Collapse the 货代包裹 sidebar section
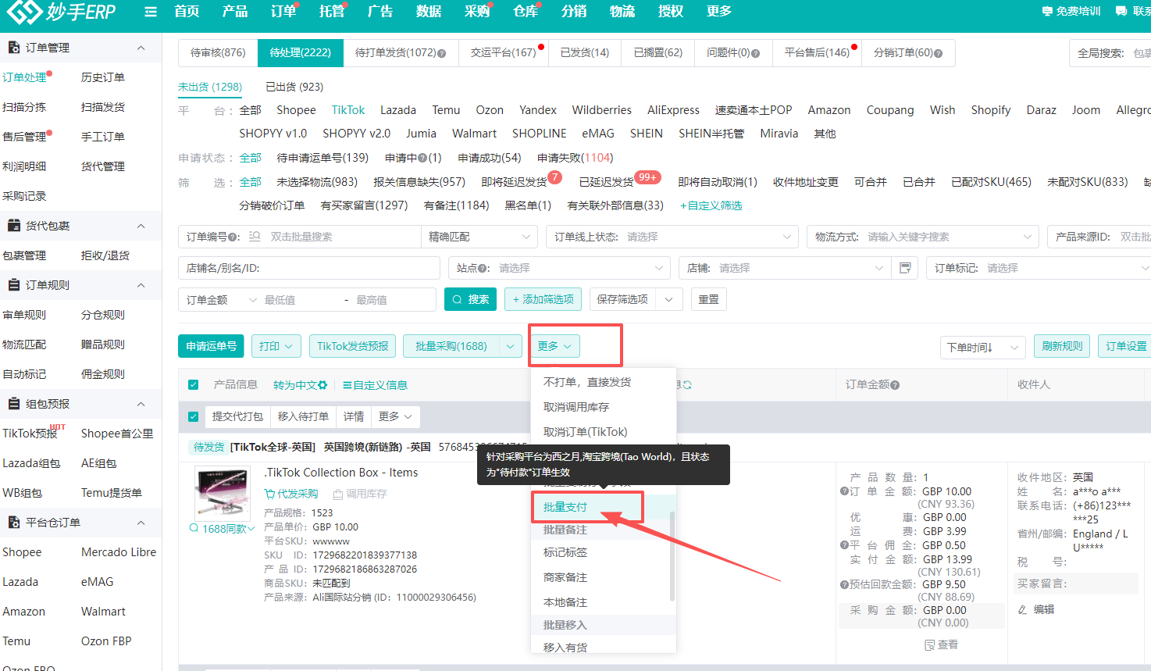The image size is (1151, 671). click(141, 226)
